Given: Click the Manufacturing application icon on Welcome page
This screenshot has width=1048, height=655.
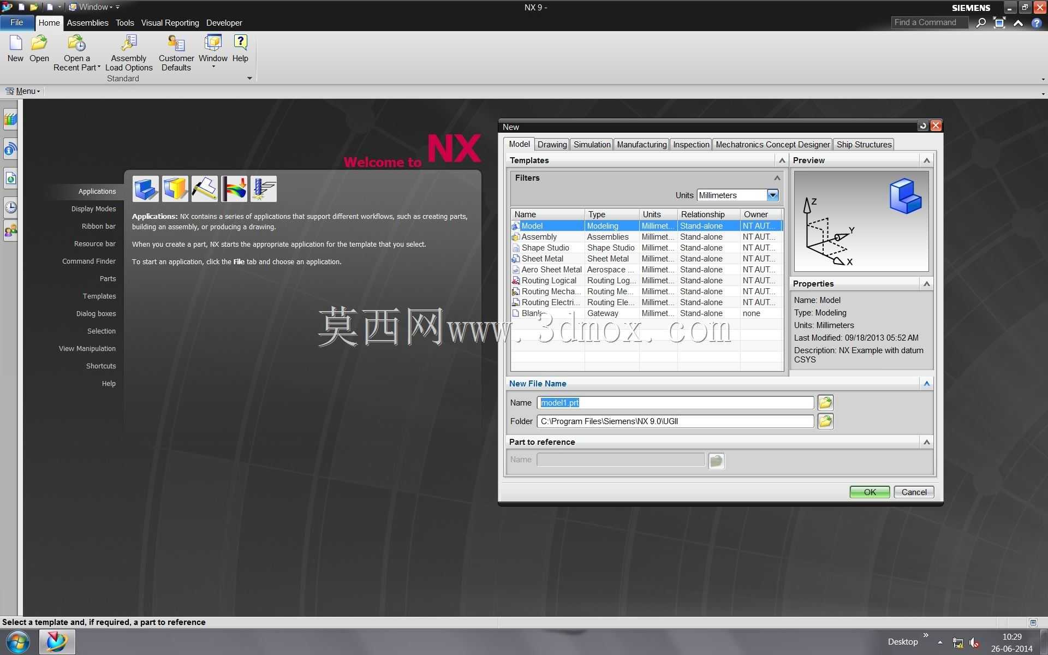Looking at the screenshot, I should click(x=264, y=189).
